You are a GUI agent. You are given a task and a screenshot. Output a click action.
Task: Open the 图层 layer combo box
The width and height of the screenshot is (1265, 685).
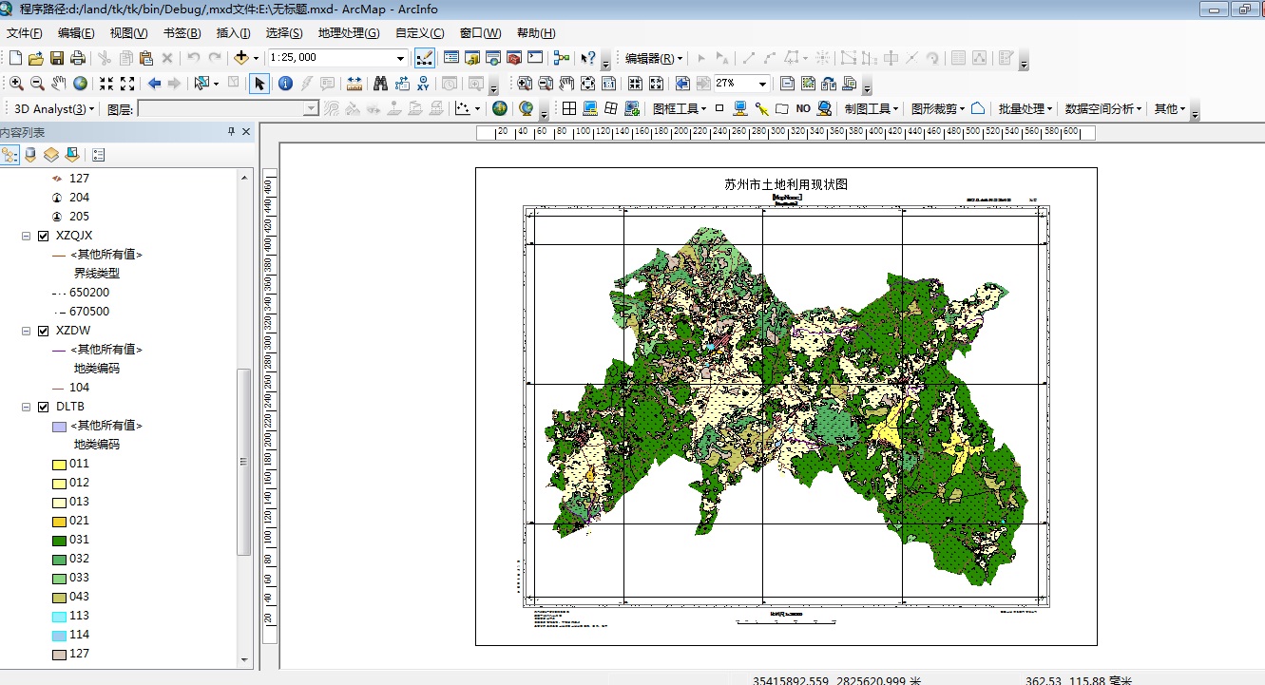pyautogui.click(x=228, y=109)
